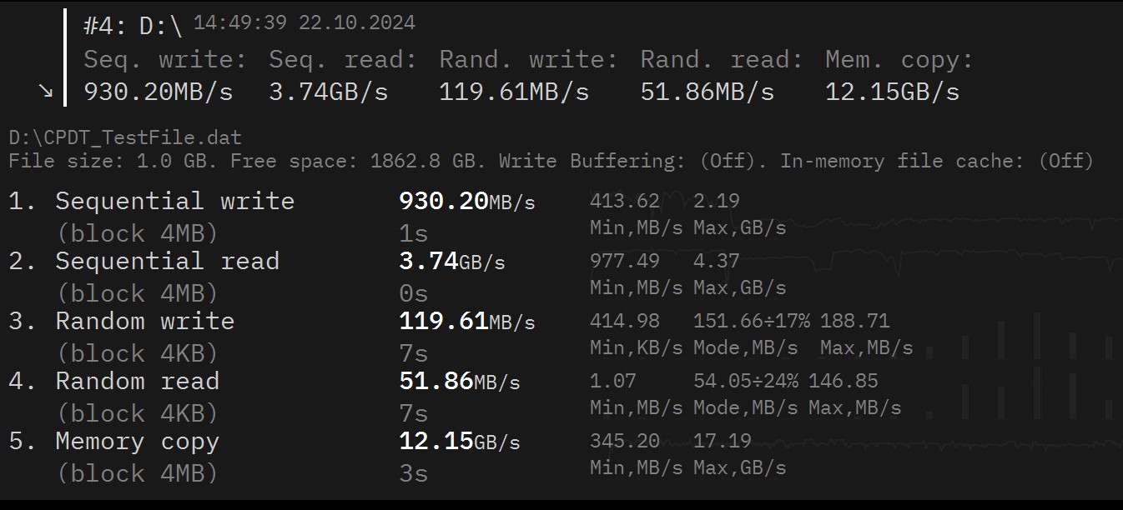Select the "5. Memory copy" test row label
The image size is (1123, 510).
tap(113, 442)
